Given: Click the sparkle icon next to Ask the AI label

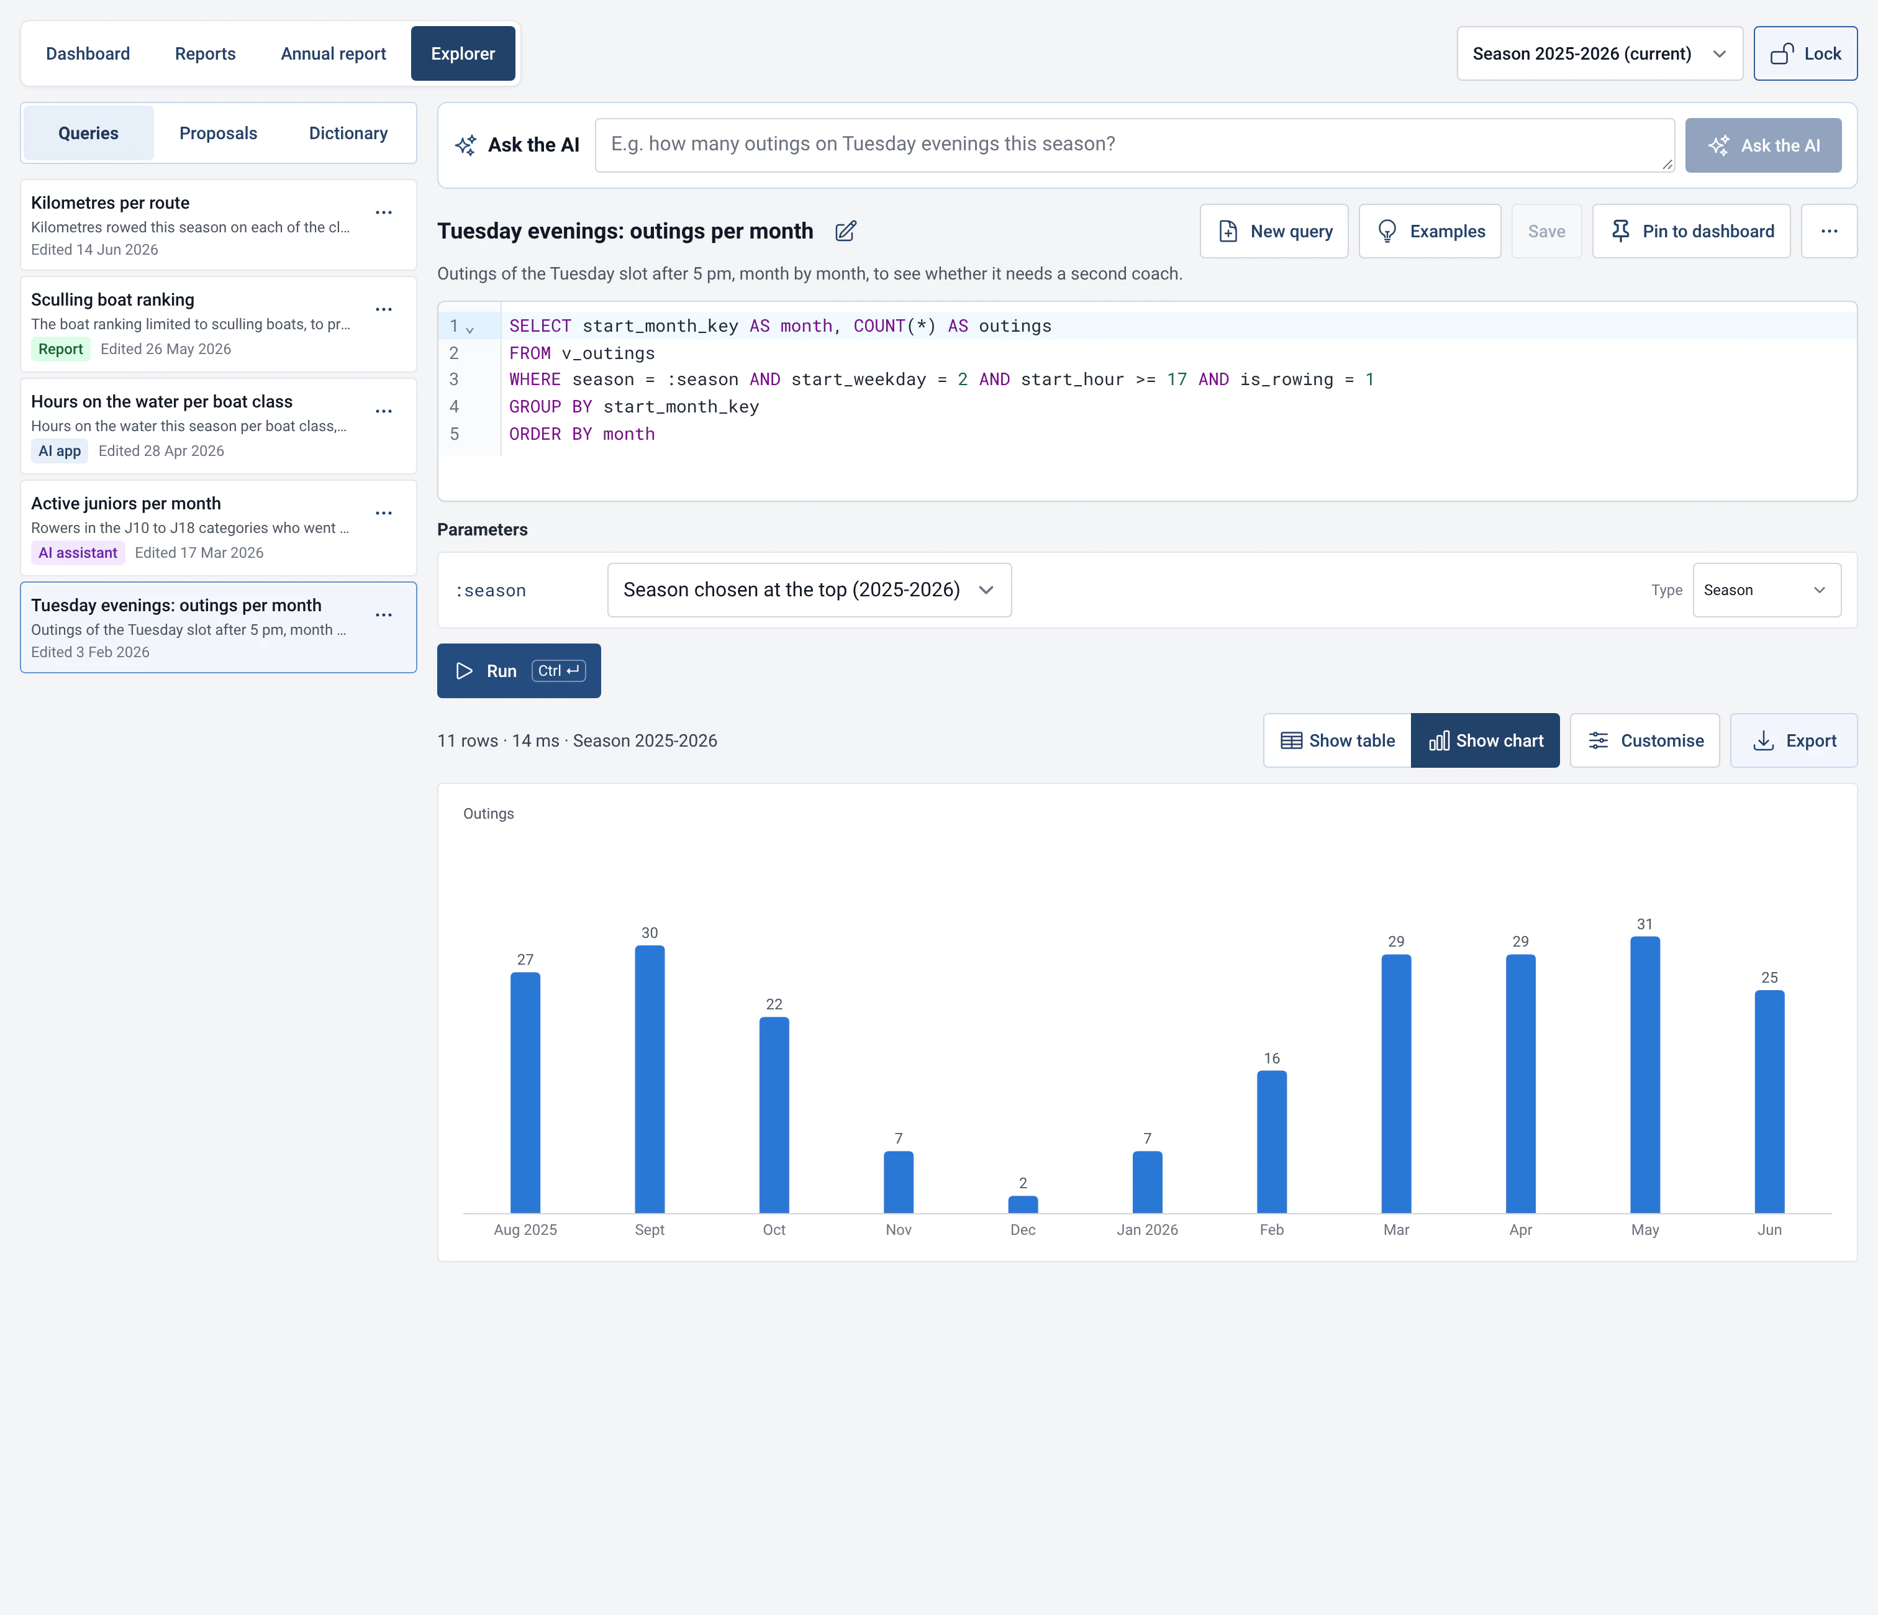Looking at the screenshot, I should tap(466, 145).
